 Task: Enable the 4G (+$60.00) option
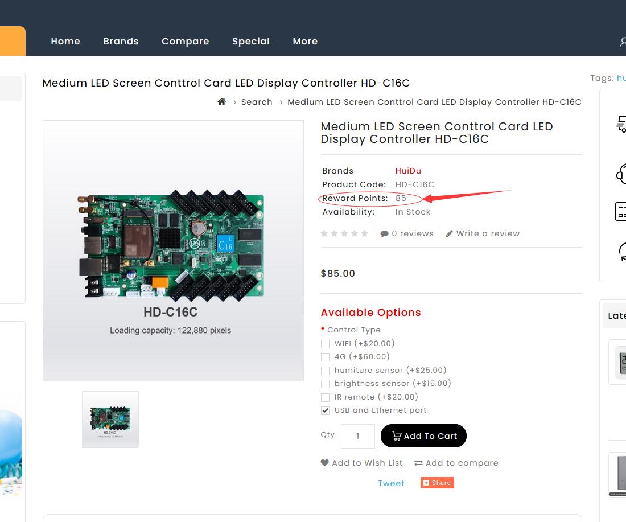tap(326, 357)
